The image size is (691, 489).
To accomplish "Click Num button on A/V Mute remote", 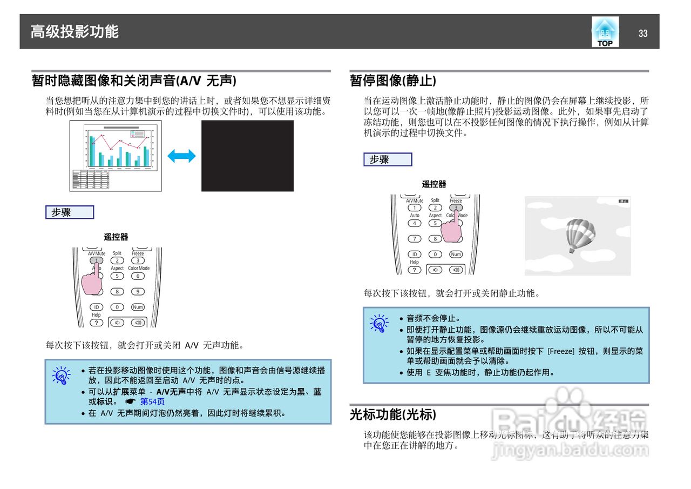I will point(138,307).
